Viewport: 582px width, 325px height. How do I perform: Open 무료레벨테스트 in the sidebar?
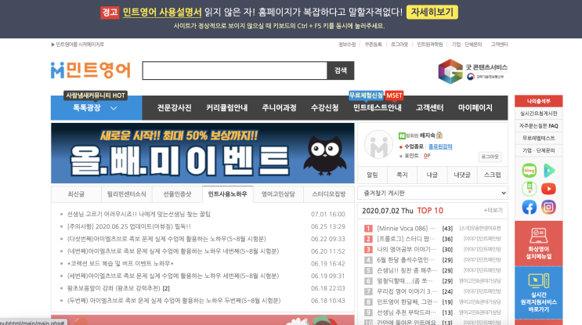(x=539, y=138)
